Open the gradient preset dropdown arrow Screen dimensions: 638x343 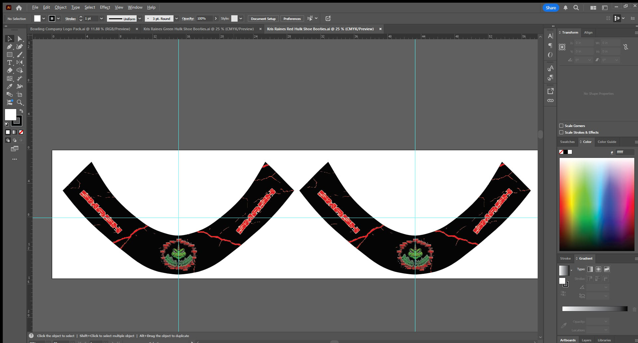click(571, 270)
